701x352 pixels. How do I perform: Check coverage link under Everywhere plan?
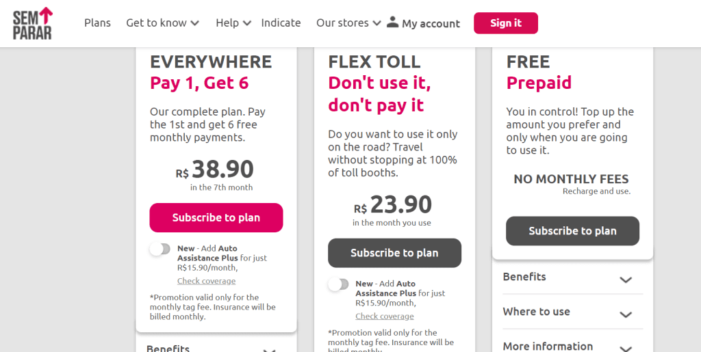(x=206, y=281)
